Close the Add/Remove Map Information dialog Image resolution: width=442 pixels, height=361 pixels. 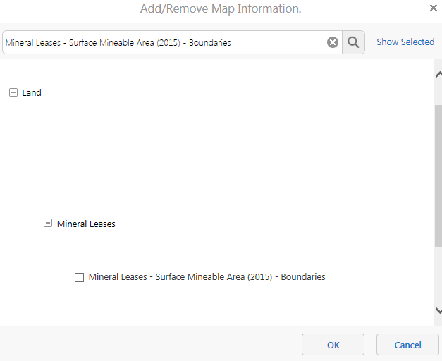point(434,8)
